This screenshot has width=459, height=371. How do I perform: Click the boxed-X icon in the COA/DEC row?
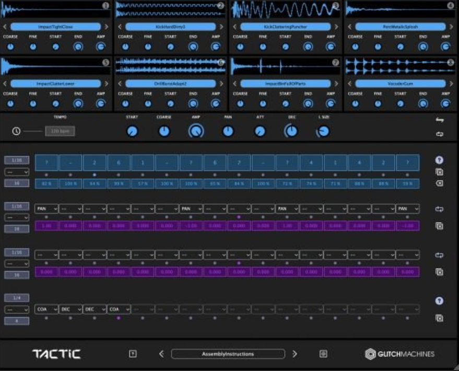point(439,318)
